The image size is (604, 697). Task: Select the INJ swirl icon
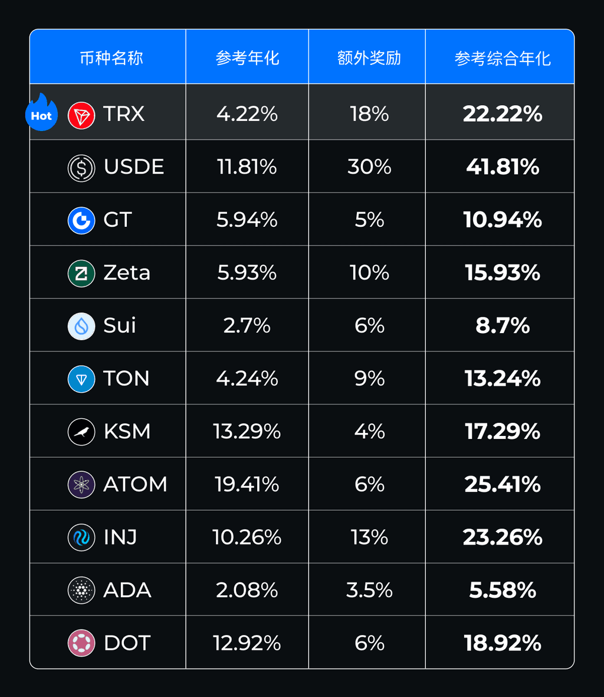(81, 538)
